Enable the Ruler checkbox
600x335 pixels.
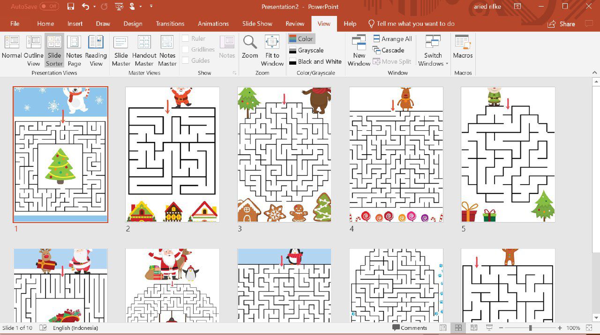pos(186,38)
